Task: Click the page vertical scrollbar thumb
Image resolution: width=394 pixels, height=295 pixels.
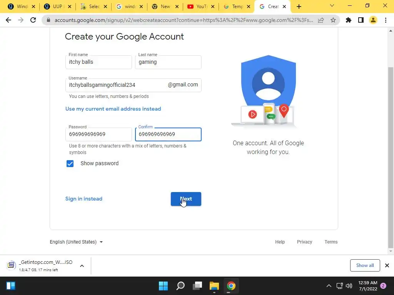Action: [x=391, y=157]
